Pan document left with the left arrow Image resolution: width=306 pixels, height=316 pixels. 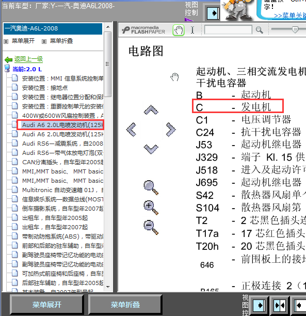[131, 130]
